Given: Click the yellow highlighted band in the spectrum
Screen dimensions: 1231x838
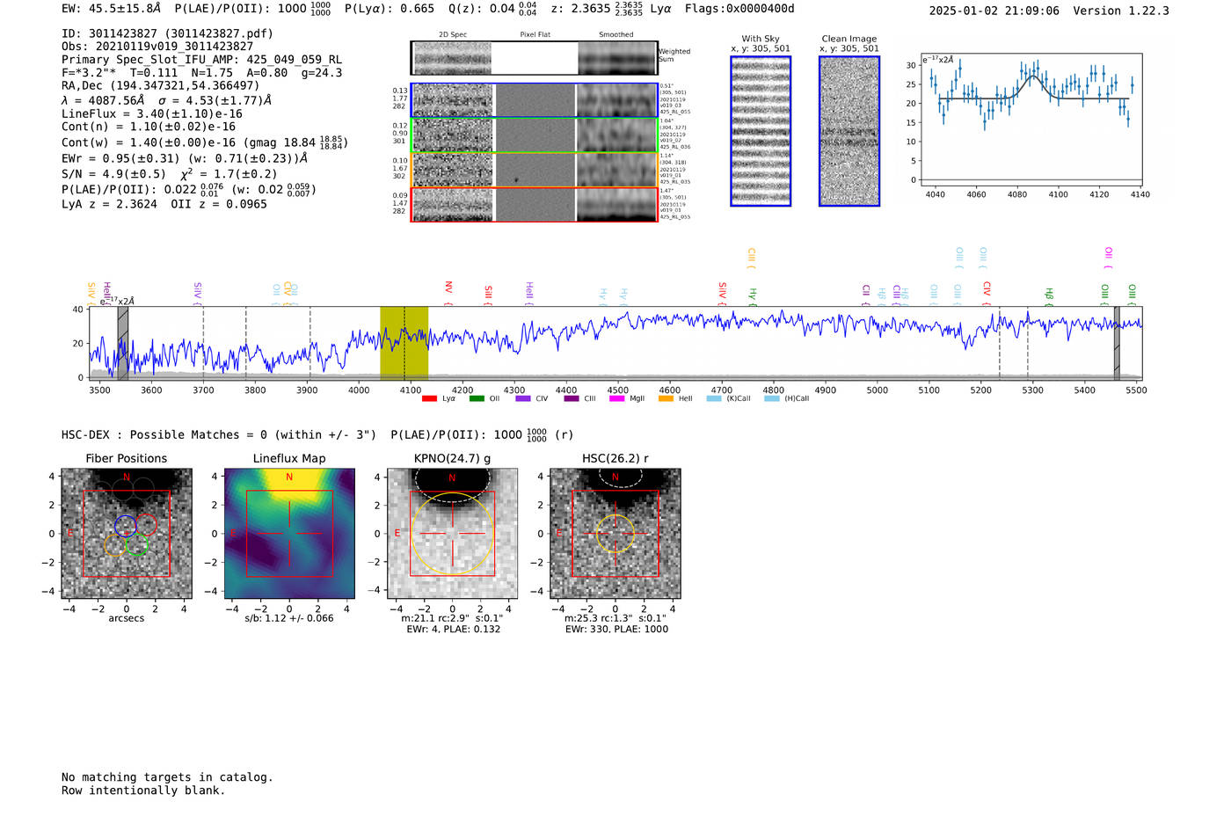Looking at the screenshot, I should pyautogui.click(x=404, y=342).
